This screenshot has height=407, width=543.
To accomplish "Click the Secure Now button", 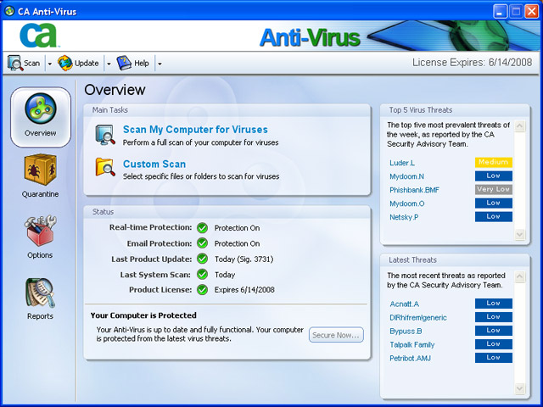I will pos(336,335).
